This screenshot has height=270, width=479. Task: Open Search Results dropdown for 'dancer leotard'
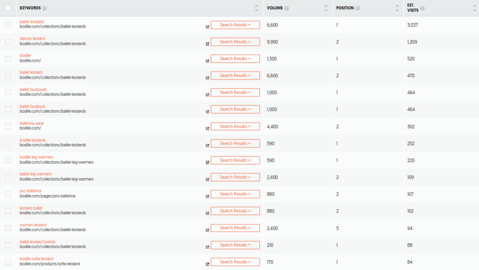tap(235, 42)
